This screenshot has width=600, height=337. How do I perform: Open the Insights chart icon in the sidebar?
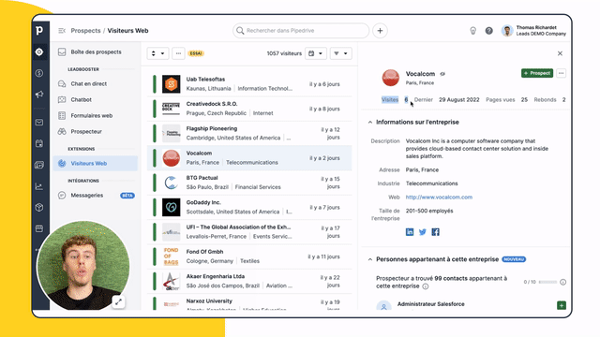pyautogui.click(x=39, y=186)
